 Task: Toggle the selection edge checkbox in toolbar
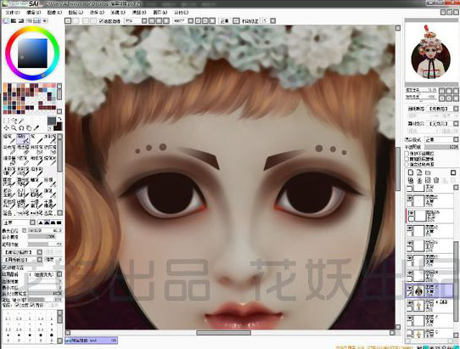101,21
